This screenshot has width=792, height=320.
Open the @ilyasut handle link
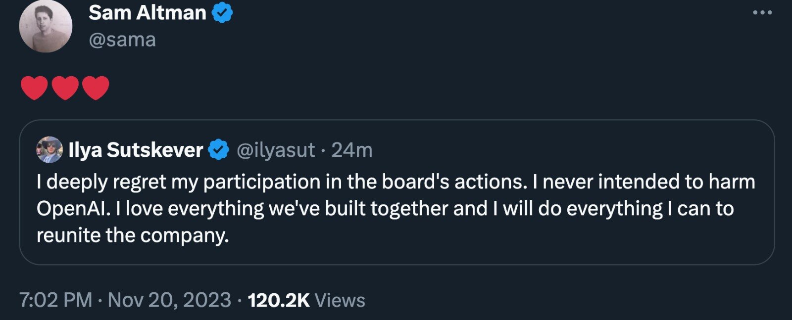[x=276, y=150]
